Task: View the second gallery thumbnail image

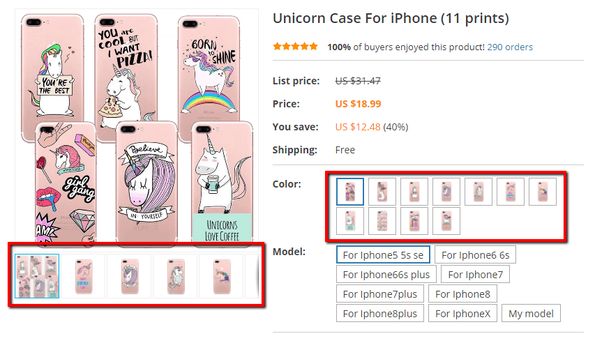Action: (x=83, y=276)
